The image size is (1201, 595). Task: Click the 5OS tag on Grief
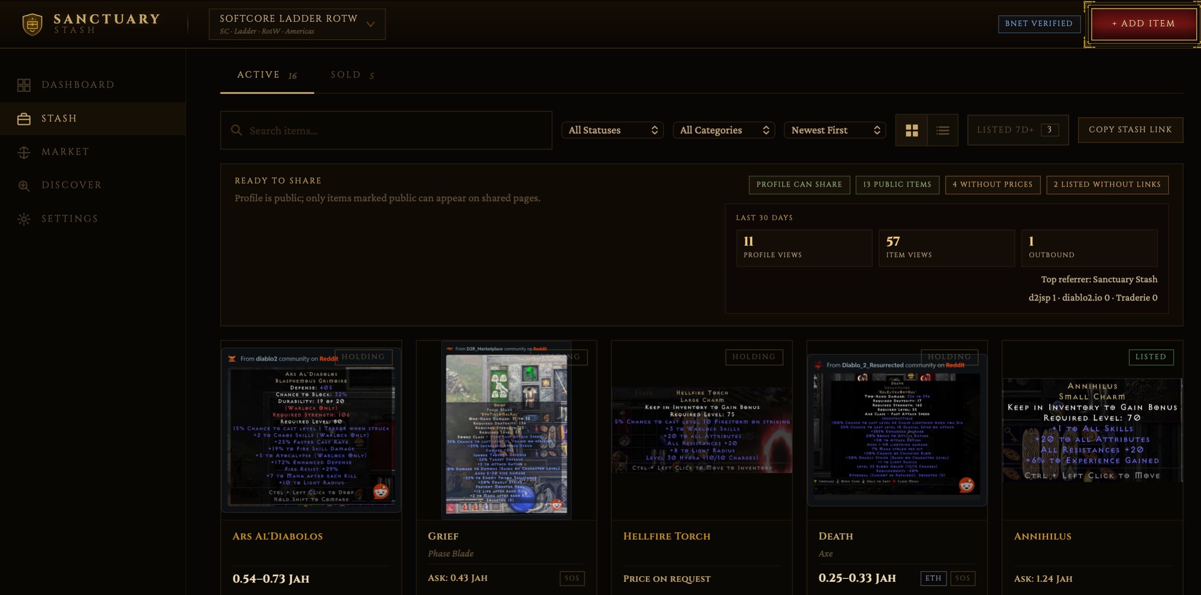pos(571,578)
